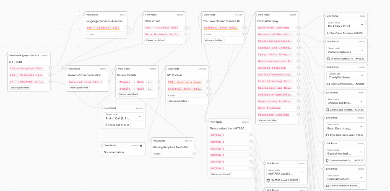Viewport: 390px width, 191px height.
Task: Select the NMTARA 3 option row
Action: pos(229,155)
